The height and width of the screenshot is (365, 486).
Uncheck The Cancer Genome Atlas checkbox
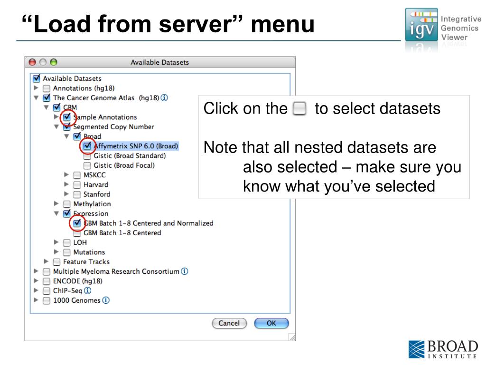tap(47, 98)
